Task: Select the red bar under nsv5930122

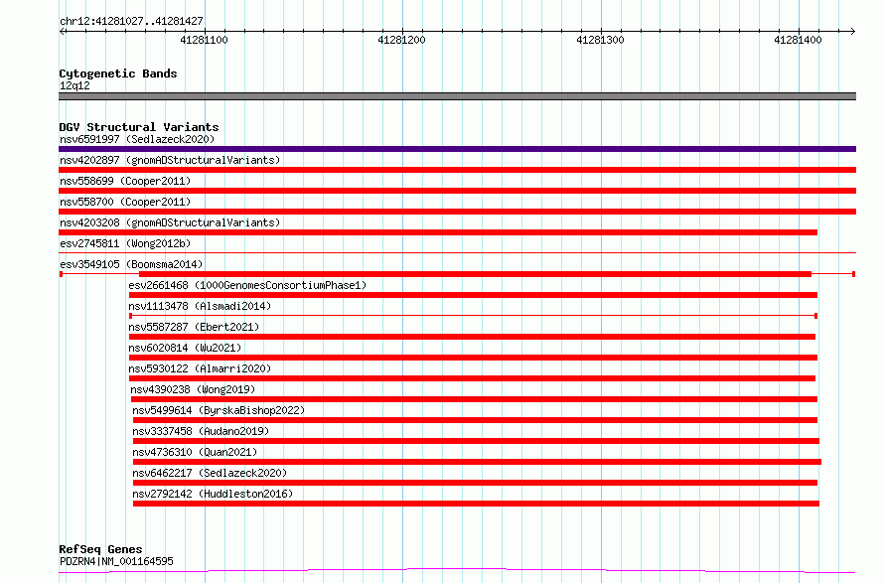Action: (x=472, y=378)
